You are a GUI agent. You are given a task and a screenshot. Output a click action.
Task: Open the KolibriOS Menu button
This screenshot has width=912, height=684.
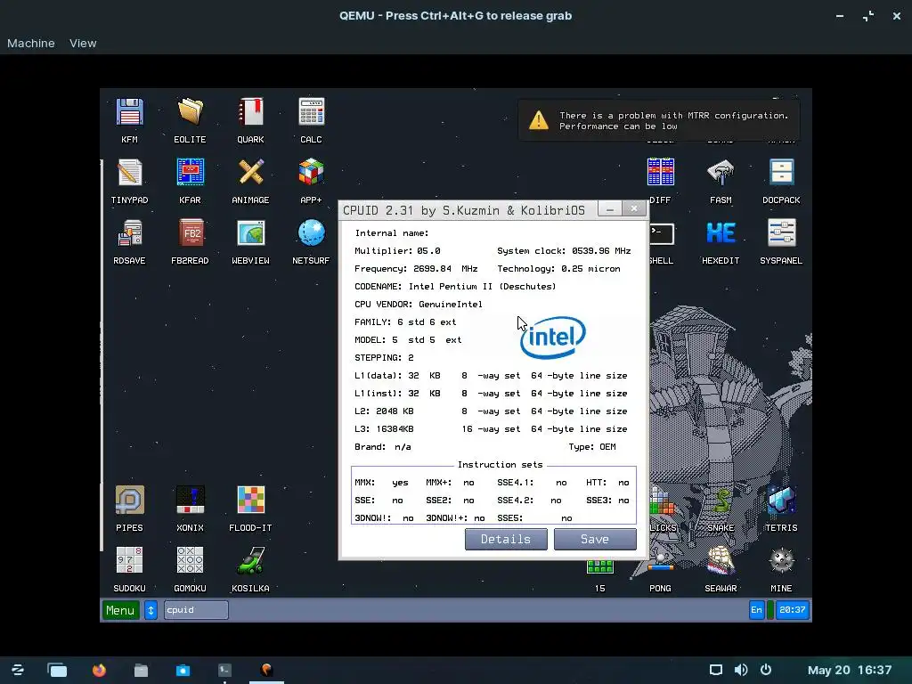[120, 610]
